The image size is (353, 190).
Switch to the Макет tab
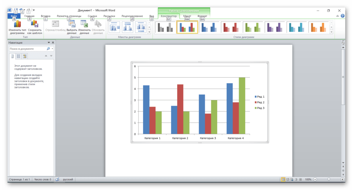[x=187, y=16]
